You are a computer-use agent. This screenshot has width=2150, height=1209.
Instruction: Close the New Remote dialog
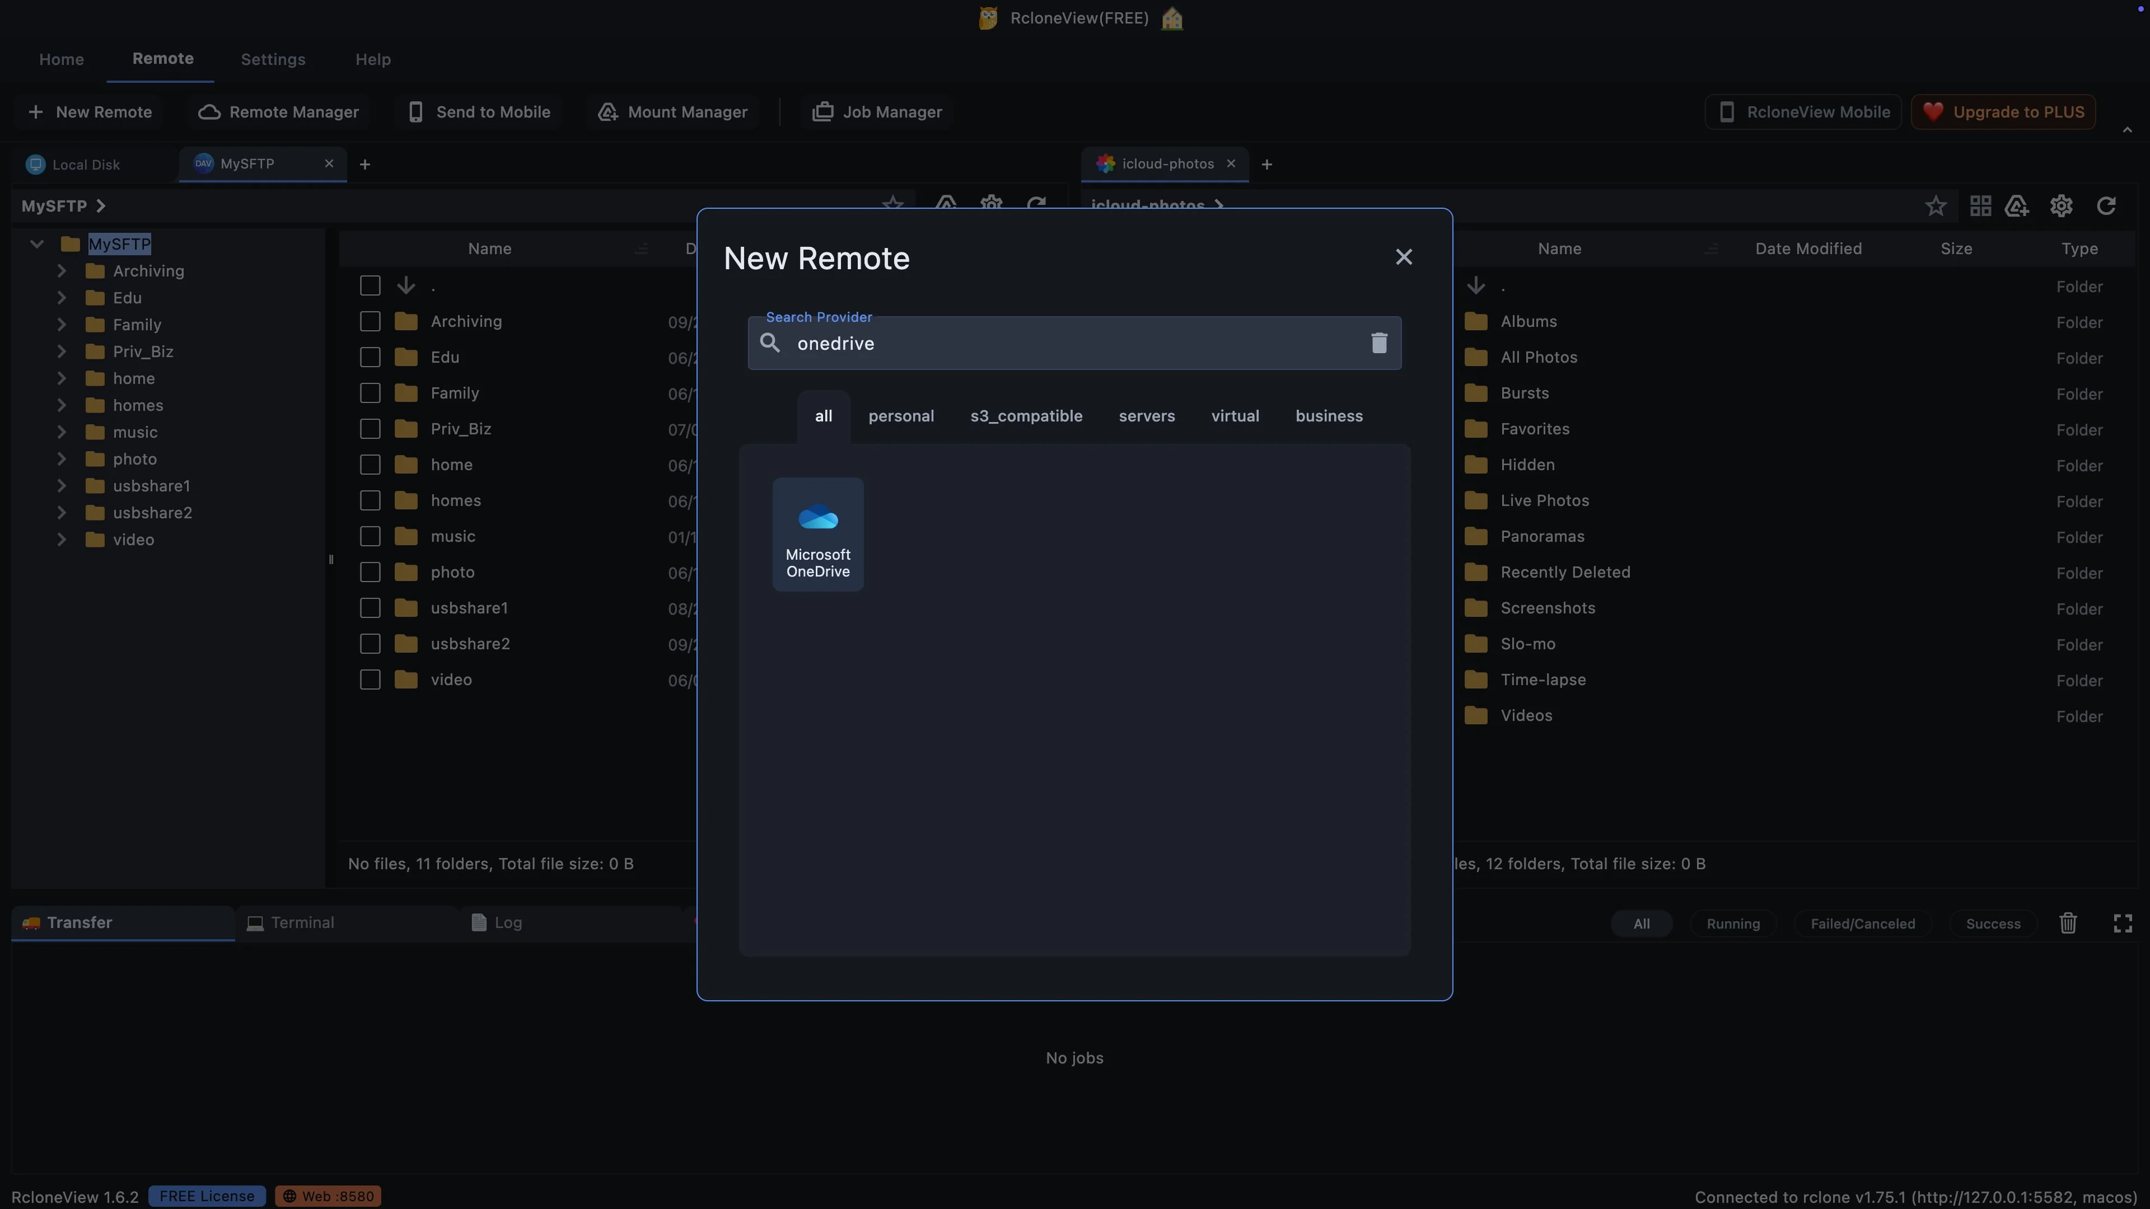point(1404,257)
